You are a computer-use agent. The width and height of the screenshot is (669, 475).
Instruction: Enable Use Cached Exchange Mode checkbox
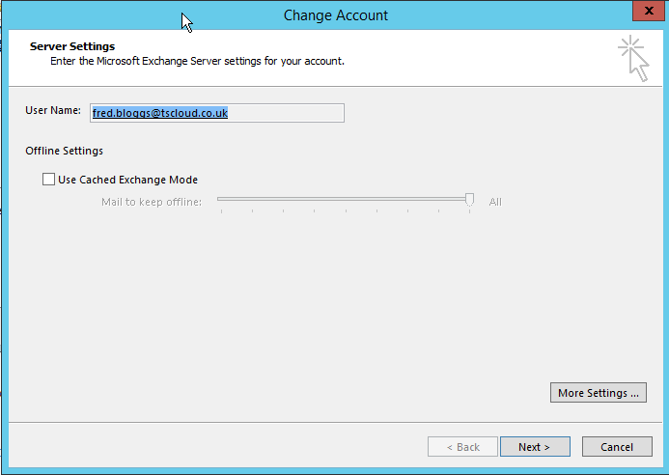(x=48, y=180)
